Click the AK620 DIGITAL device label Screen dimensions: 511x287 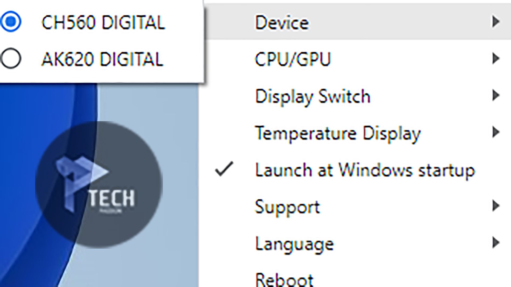click(102, 59)
